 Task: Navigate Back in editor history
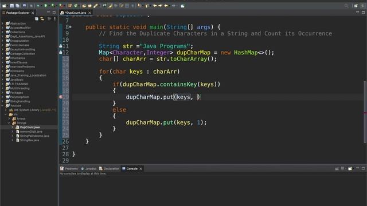(x=166, y=6)
